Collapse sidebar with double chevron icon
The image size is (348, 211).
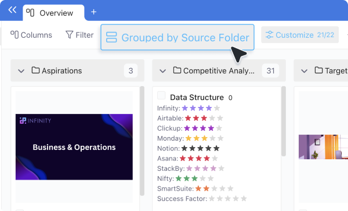[x=12, y=10]
